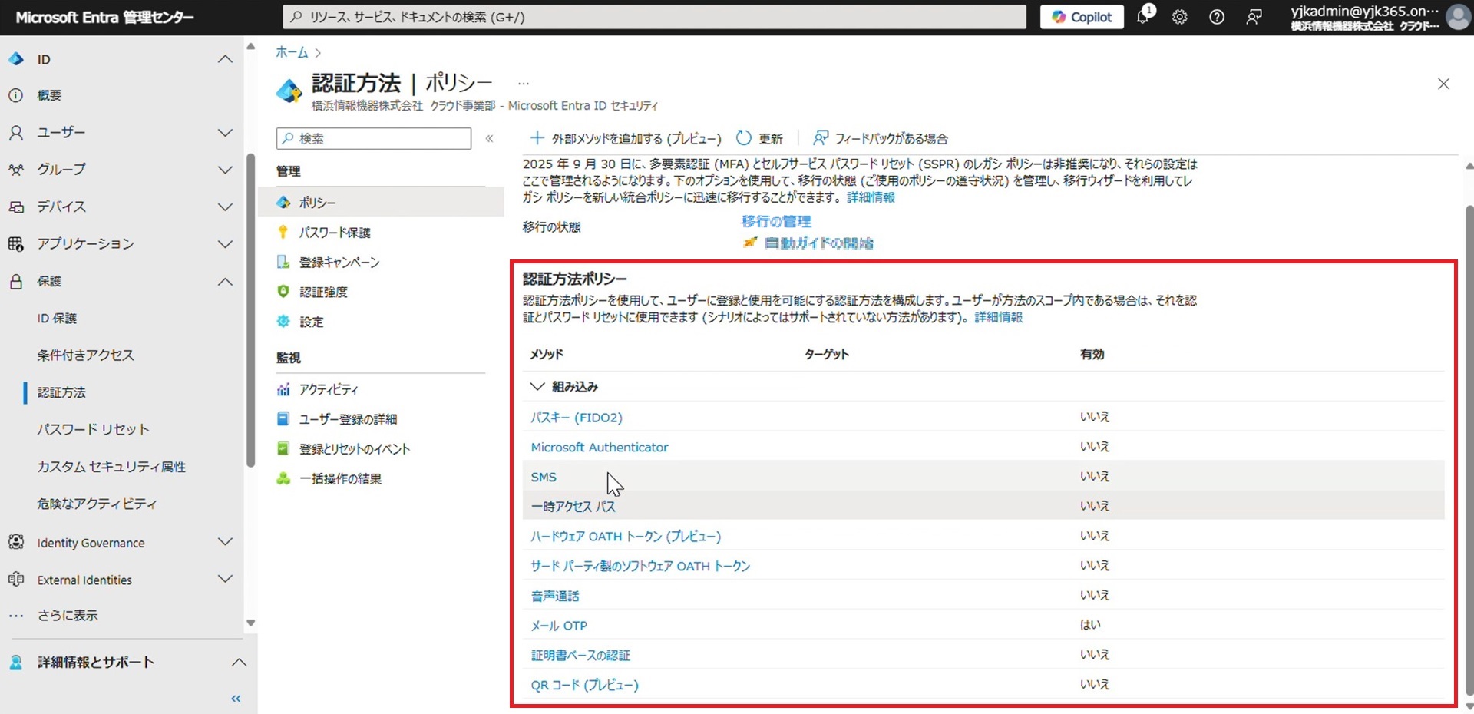Open パスワード保護 in the management menu

click(x=335, y=233)
